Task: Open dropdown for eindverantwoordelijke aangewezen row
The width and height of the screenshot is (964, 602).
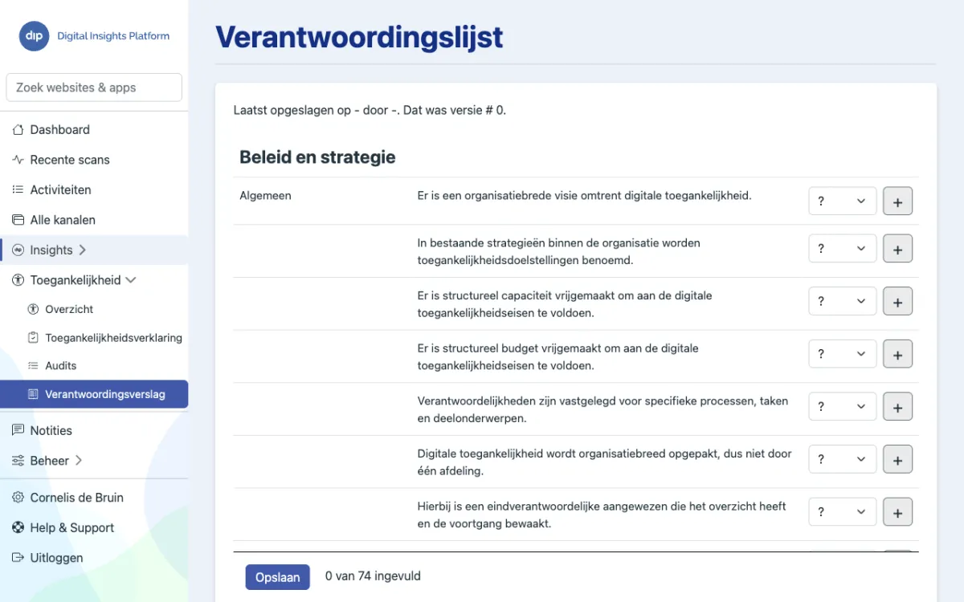Action: [842, 512]
